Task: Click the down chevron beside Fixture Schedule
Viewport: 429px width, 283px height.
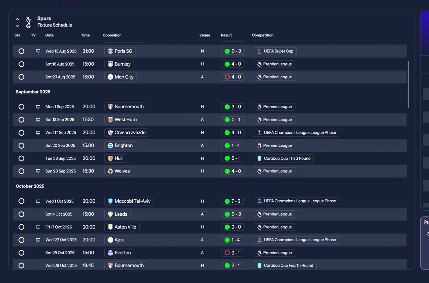Action: [17, 26]
